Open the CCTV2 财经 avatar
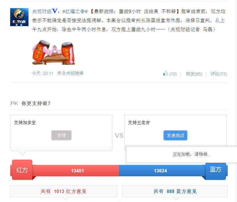This screenshot has height=202, width=237. (x=19, y=17)
